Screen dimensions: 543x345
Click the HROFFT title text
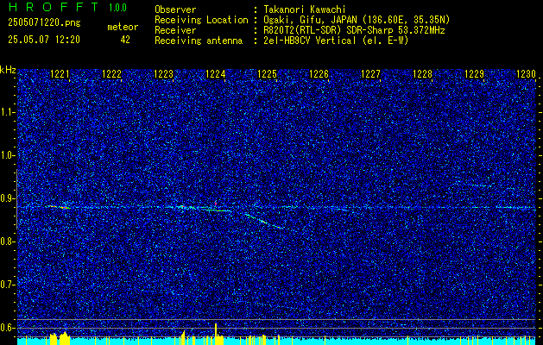(54, 7)
